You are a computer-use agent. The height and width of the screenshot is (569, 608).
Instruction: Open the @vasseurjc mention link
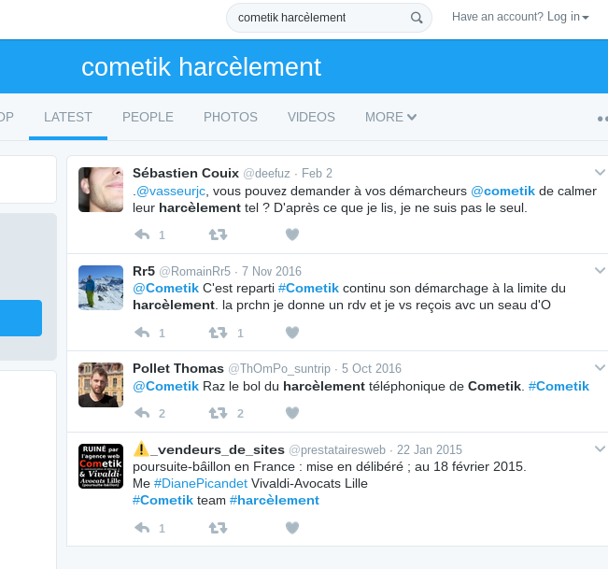coord(171,191)
